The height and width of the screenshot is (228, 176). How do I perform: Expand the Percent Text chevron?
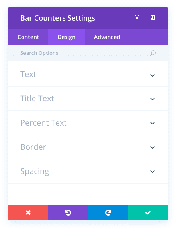pos(153,123)
